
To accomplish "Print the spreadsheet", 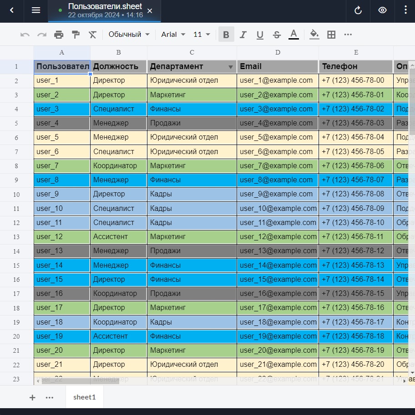I will [x=59, y=35].
